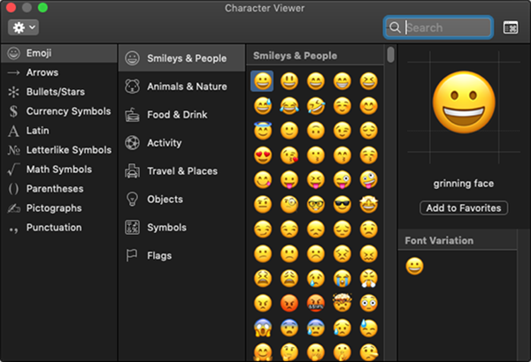Select the grinning face emoji in Font Variation
Viewport: 531px width, 362px height.
click(x=414, y=267)
